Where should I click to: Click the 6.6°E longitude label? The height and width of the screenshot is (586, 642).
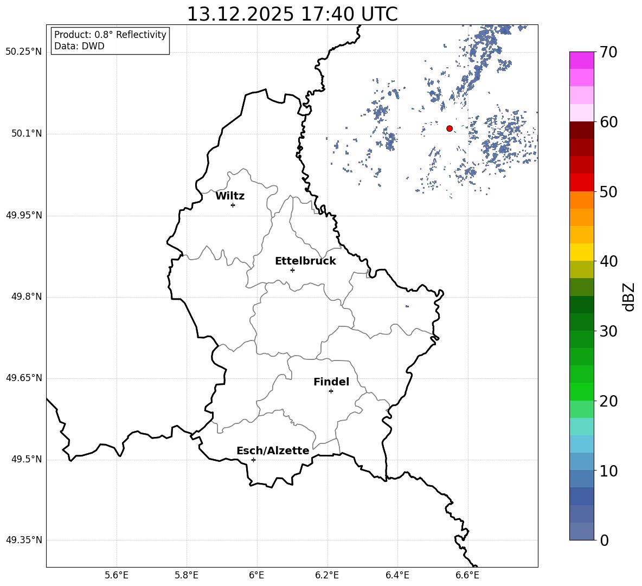pyautogui.click(x=467, y=576)
